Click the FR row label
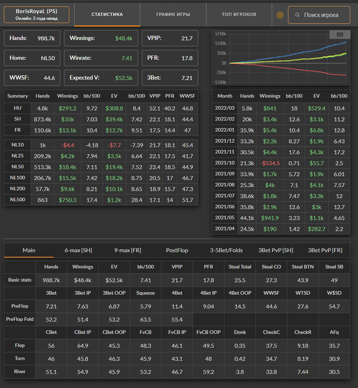 point(18,130)
